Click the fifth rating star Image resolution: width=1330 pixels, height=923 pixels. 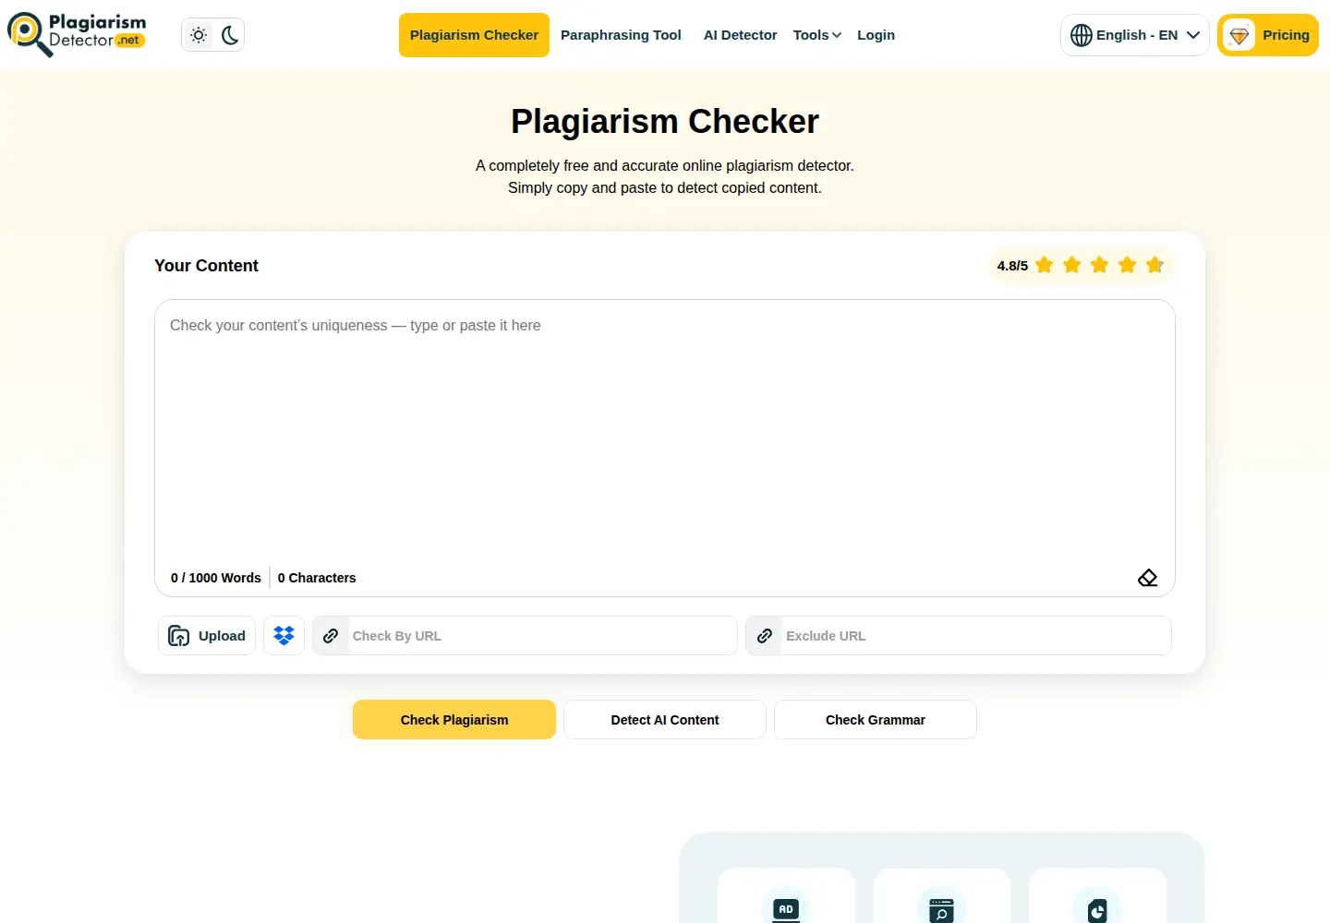tap(1155, 265)
